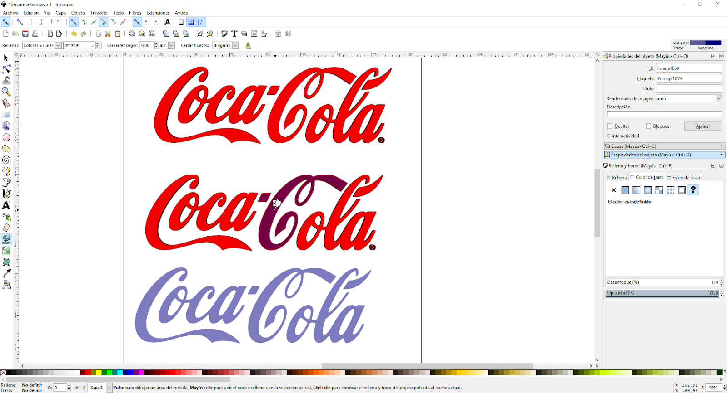Click the Redo arrow icon

(x=84, y=34)
